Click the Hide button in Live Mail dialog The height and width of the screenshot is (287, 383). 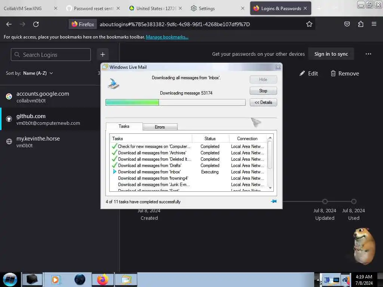point(263,79)
